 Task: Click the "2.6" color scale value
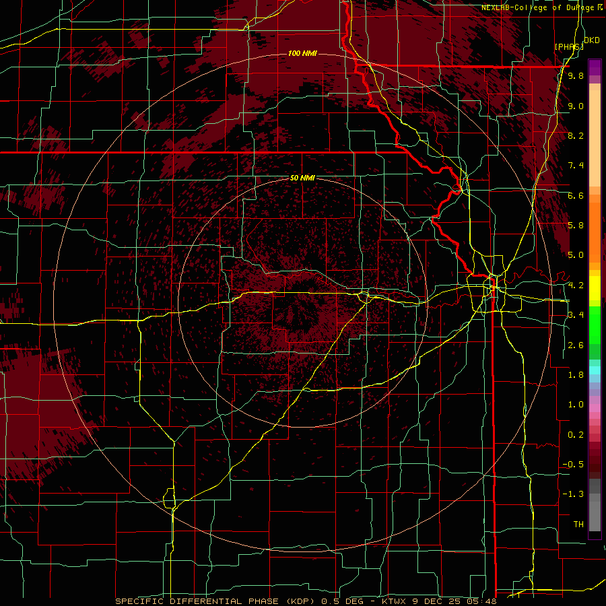click(x=576, y=345)
